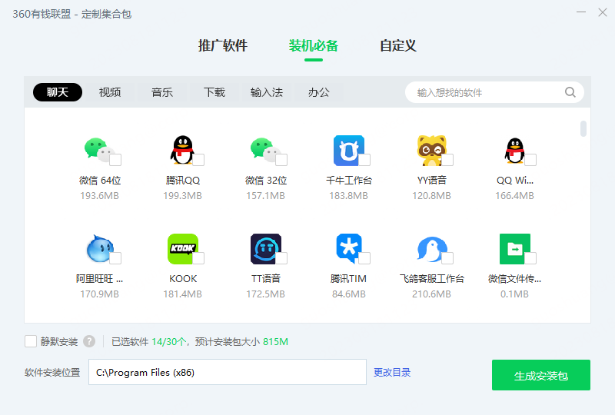Switch to the 视频 category

coord(110,92)
